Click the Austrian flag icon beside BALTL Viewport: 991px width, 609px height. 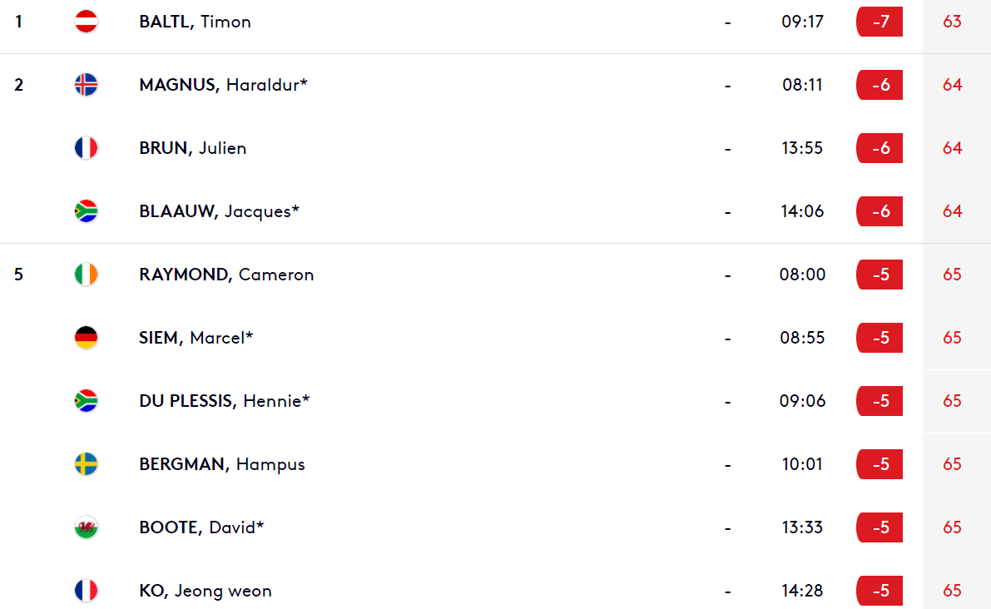[86, 22]
